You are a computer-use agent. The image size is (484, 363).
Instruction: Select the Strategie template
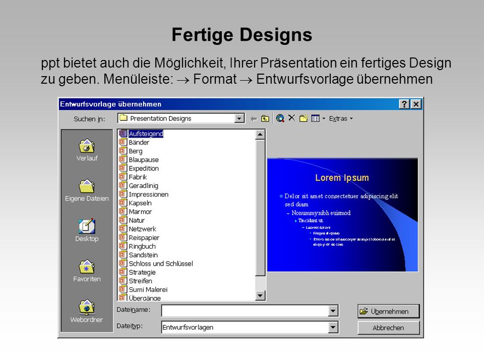pyautogui.click(x=142, y=272)
